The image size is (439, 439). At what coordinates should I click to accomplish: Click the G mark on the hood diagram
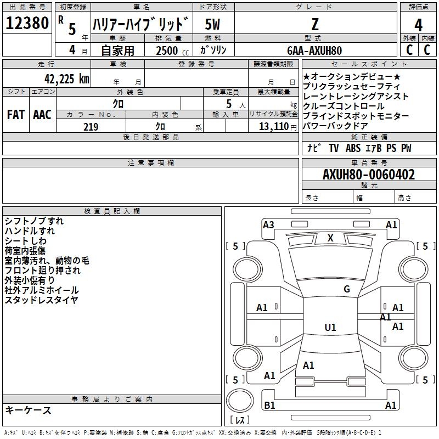tap(347, 289)
